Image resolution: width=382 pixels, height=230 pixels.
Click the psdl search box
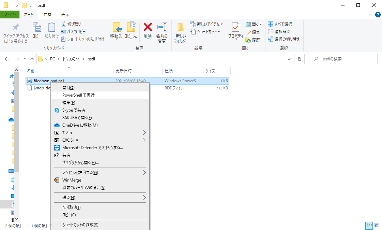pyautogui.click(x=343, y=59)
